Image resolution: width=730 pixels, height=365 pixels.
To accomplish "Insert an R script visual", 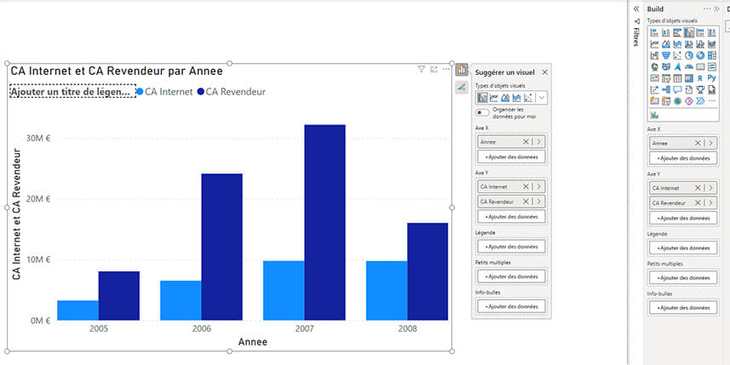I will pos(700,78).
